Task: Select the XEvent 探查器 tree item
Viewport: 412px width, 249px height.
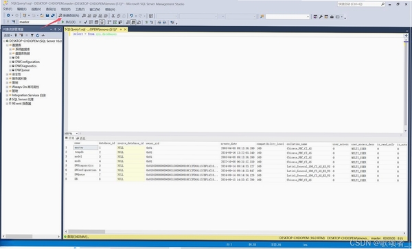Action: [x=21, y=104]
